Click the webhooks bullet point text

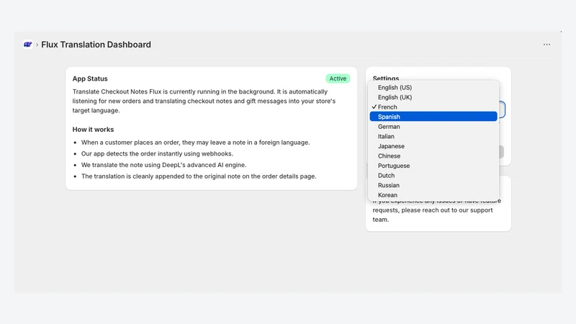click(157, 153)
